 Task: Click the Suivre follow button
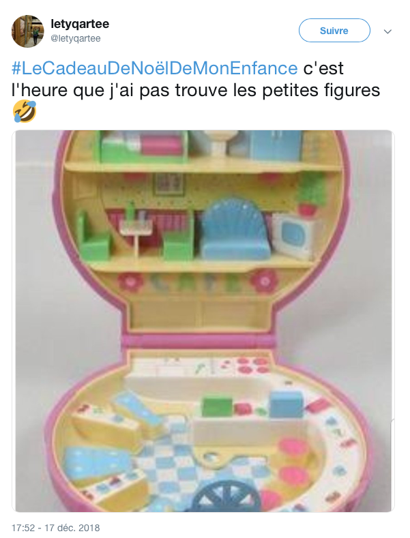[334, 31]
